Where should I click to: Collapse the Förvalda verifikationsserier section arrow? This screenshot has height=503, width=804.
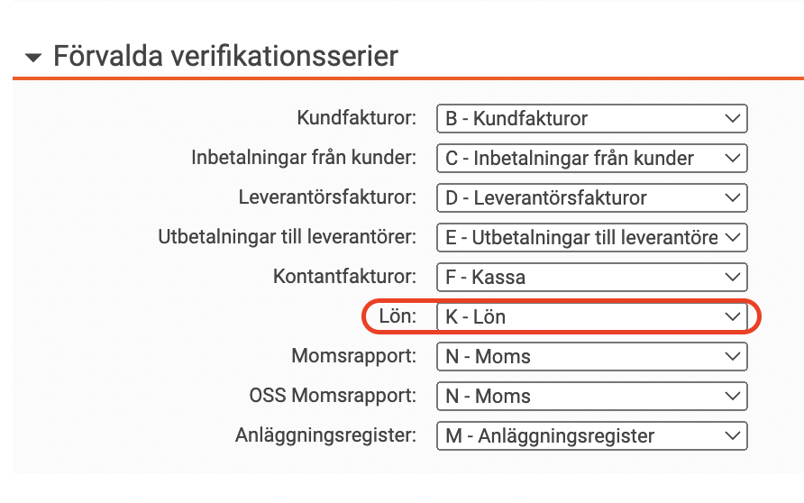tap(34, 59)
